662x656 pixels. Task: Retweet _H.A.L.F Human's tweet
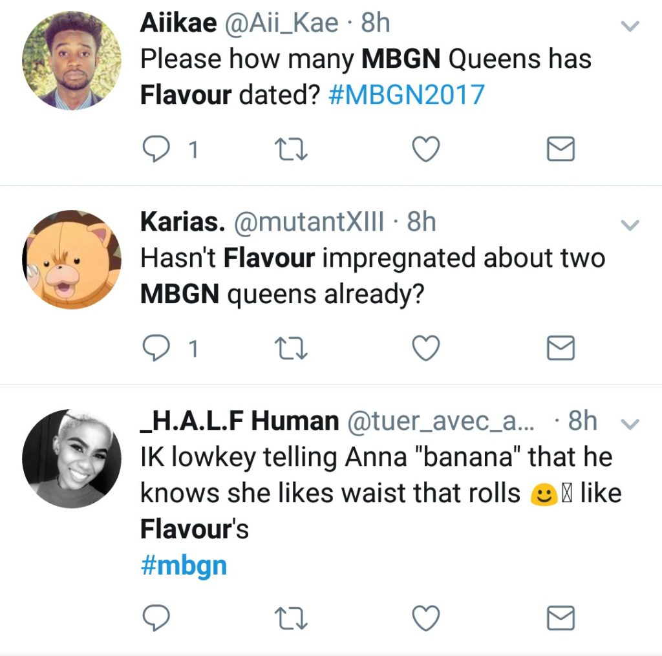tap(292, 618)
